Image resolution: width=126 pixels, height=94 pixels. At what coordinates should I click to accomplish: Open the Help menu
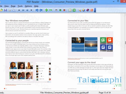pyautogui.click(x=36, y=6)
